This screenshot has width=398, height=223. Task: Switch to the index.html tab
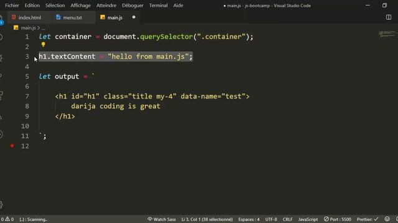tap(29, 17)
